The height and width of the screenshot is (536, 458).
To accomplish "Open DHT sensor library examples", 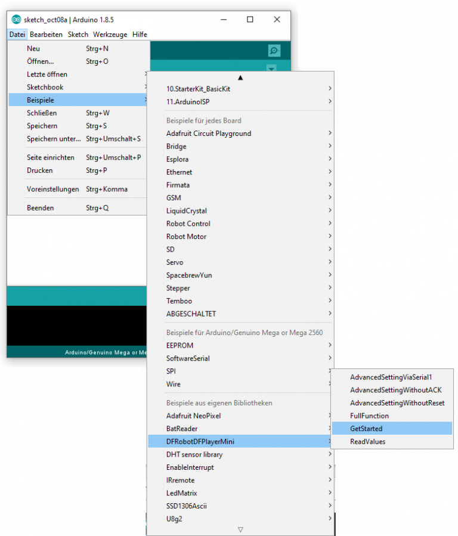I will tap(241, 455).
